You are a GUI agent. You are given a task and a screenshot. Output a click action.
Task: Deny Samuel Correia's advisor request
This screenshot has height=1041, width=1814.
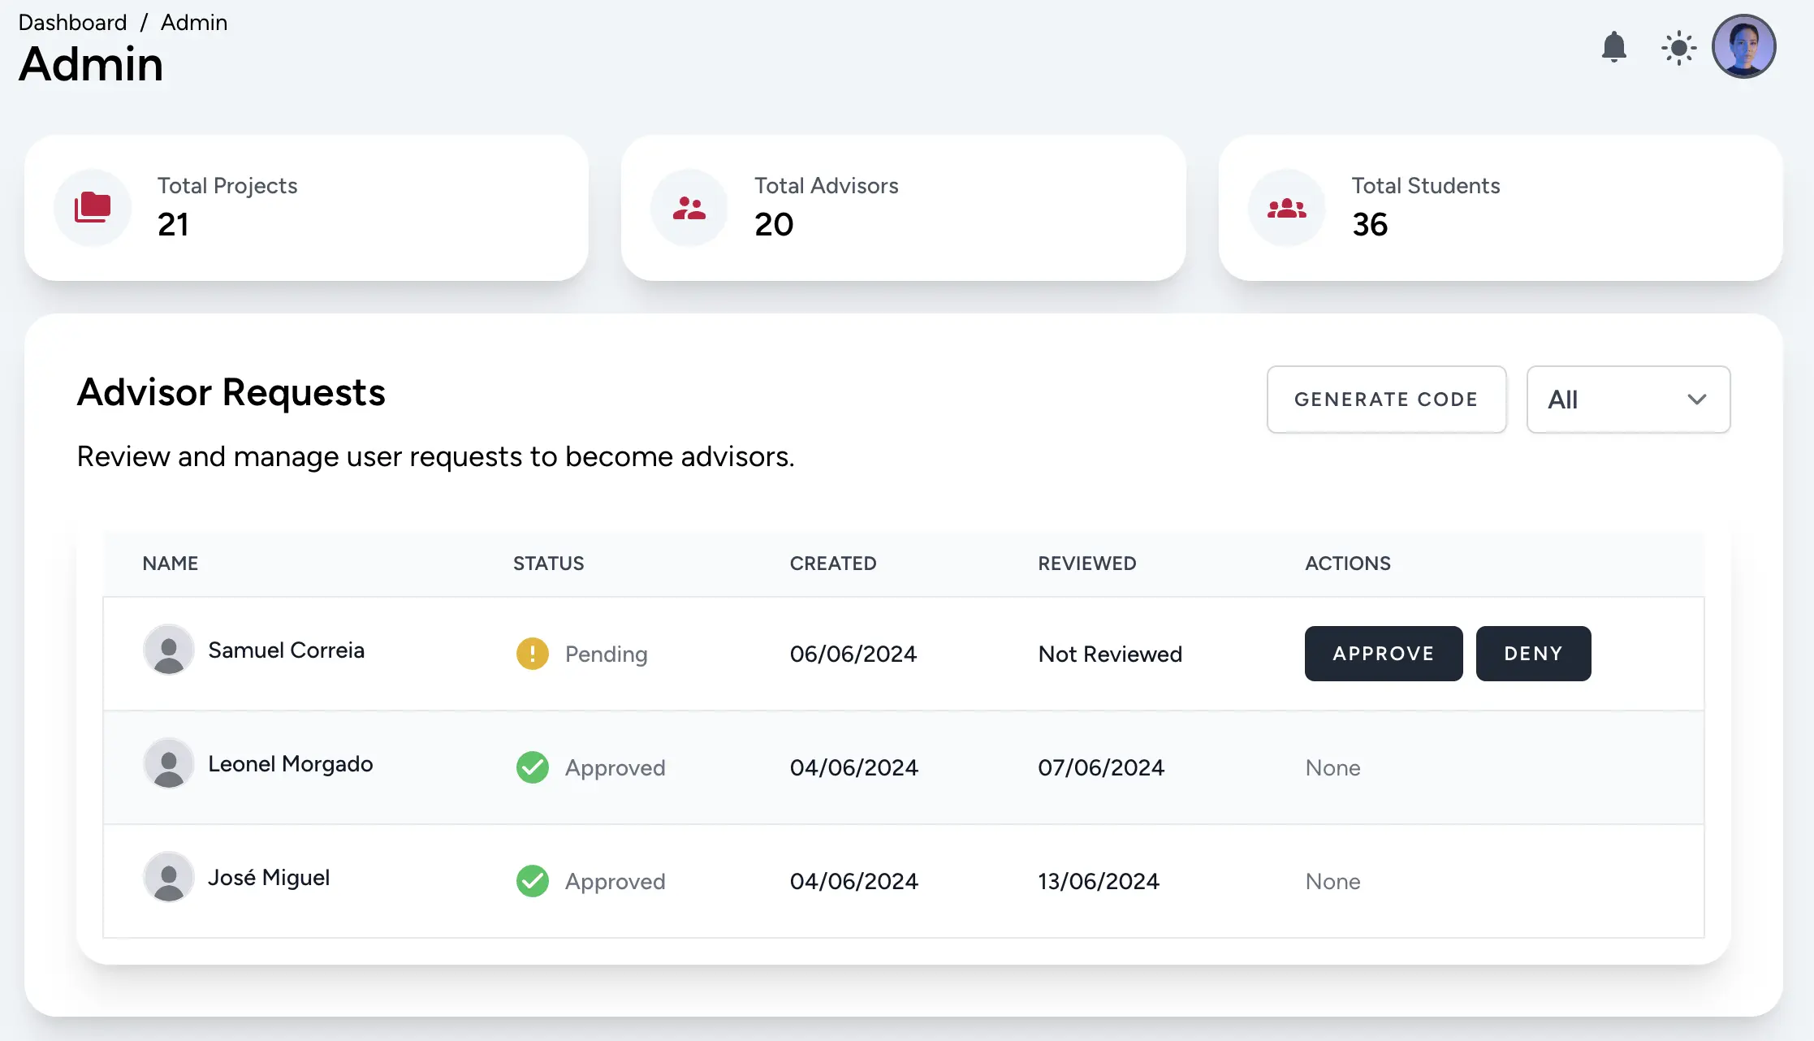coord(1532,653)
